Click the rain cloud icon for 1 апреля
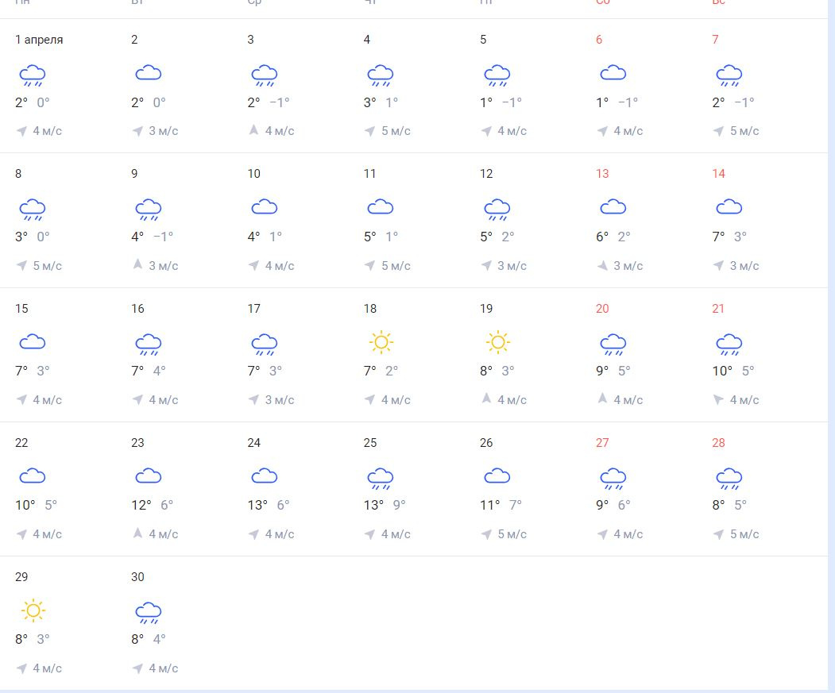 32,75
